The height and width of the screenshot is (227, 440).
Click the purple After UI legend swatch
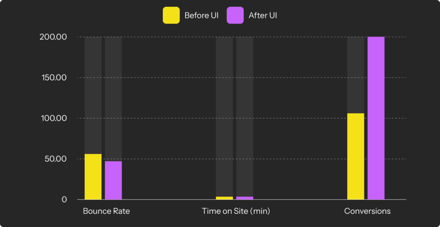[235, 15]
